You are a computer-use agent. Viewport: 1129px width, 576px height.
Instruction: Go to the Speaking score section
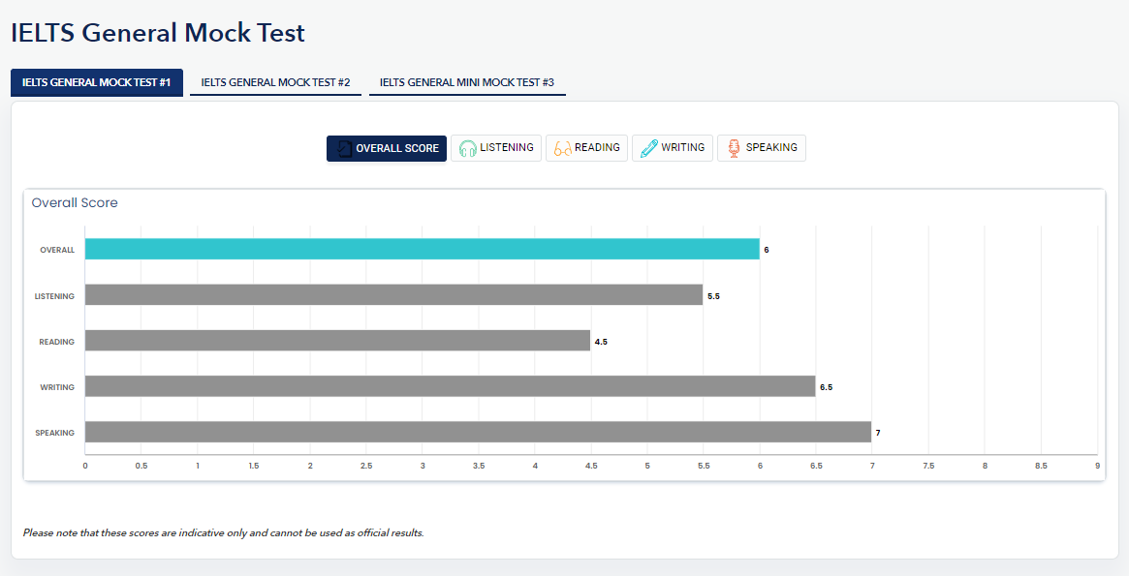(x=761, y=148)
